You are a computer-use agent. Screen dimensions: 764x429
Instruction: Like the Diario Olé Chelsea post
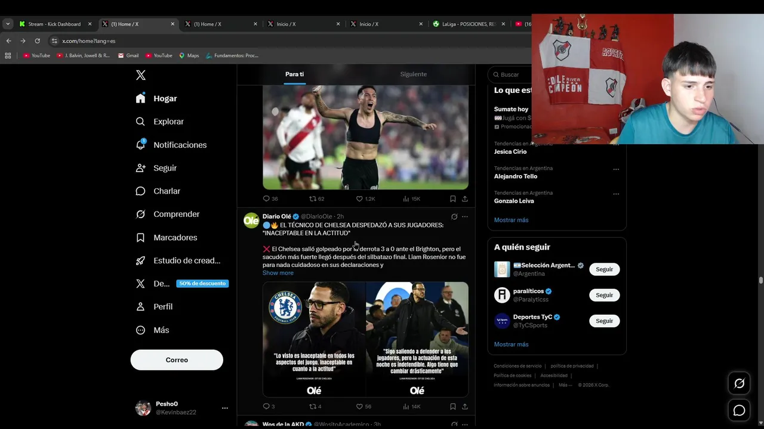tap(363, 406)
